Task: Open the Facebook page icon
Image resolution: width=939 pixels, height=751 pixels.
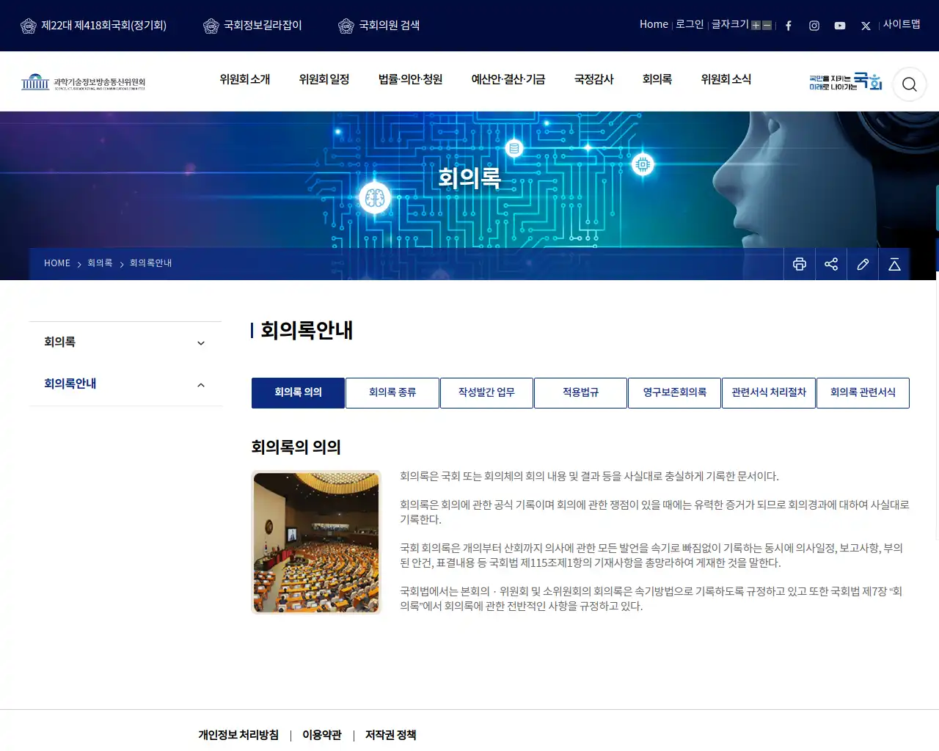Action: tap(789, 26)
